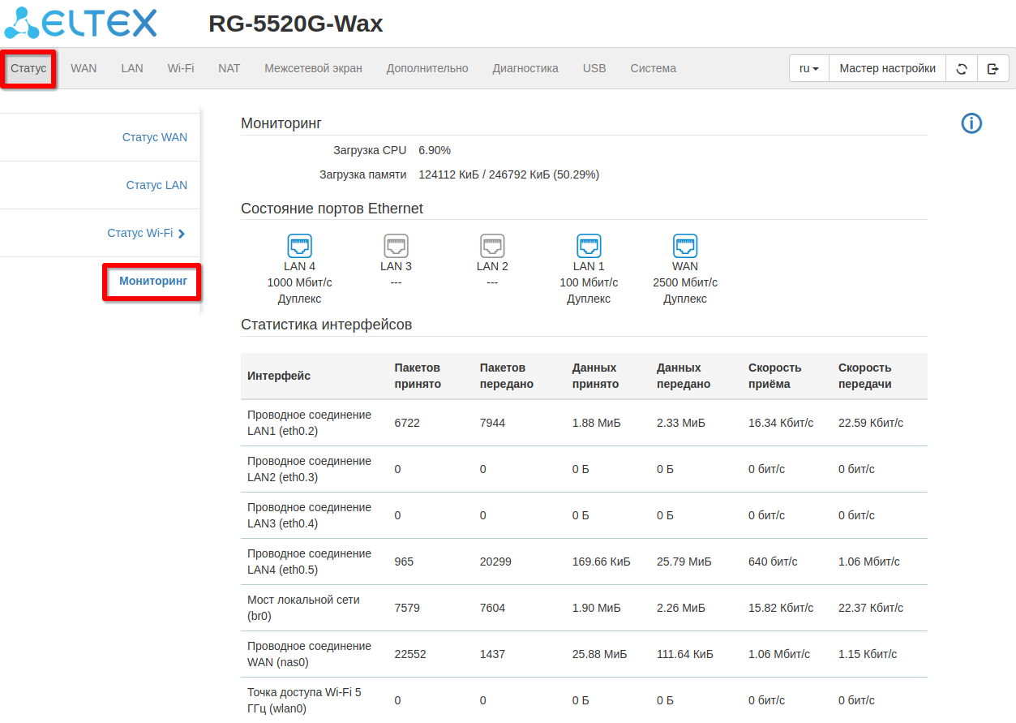Click the LAN4 (eth0.5) interface row name

pos(309,562)
